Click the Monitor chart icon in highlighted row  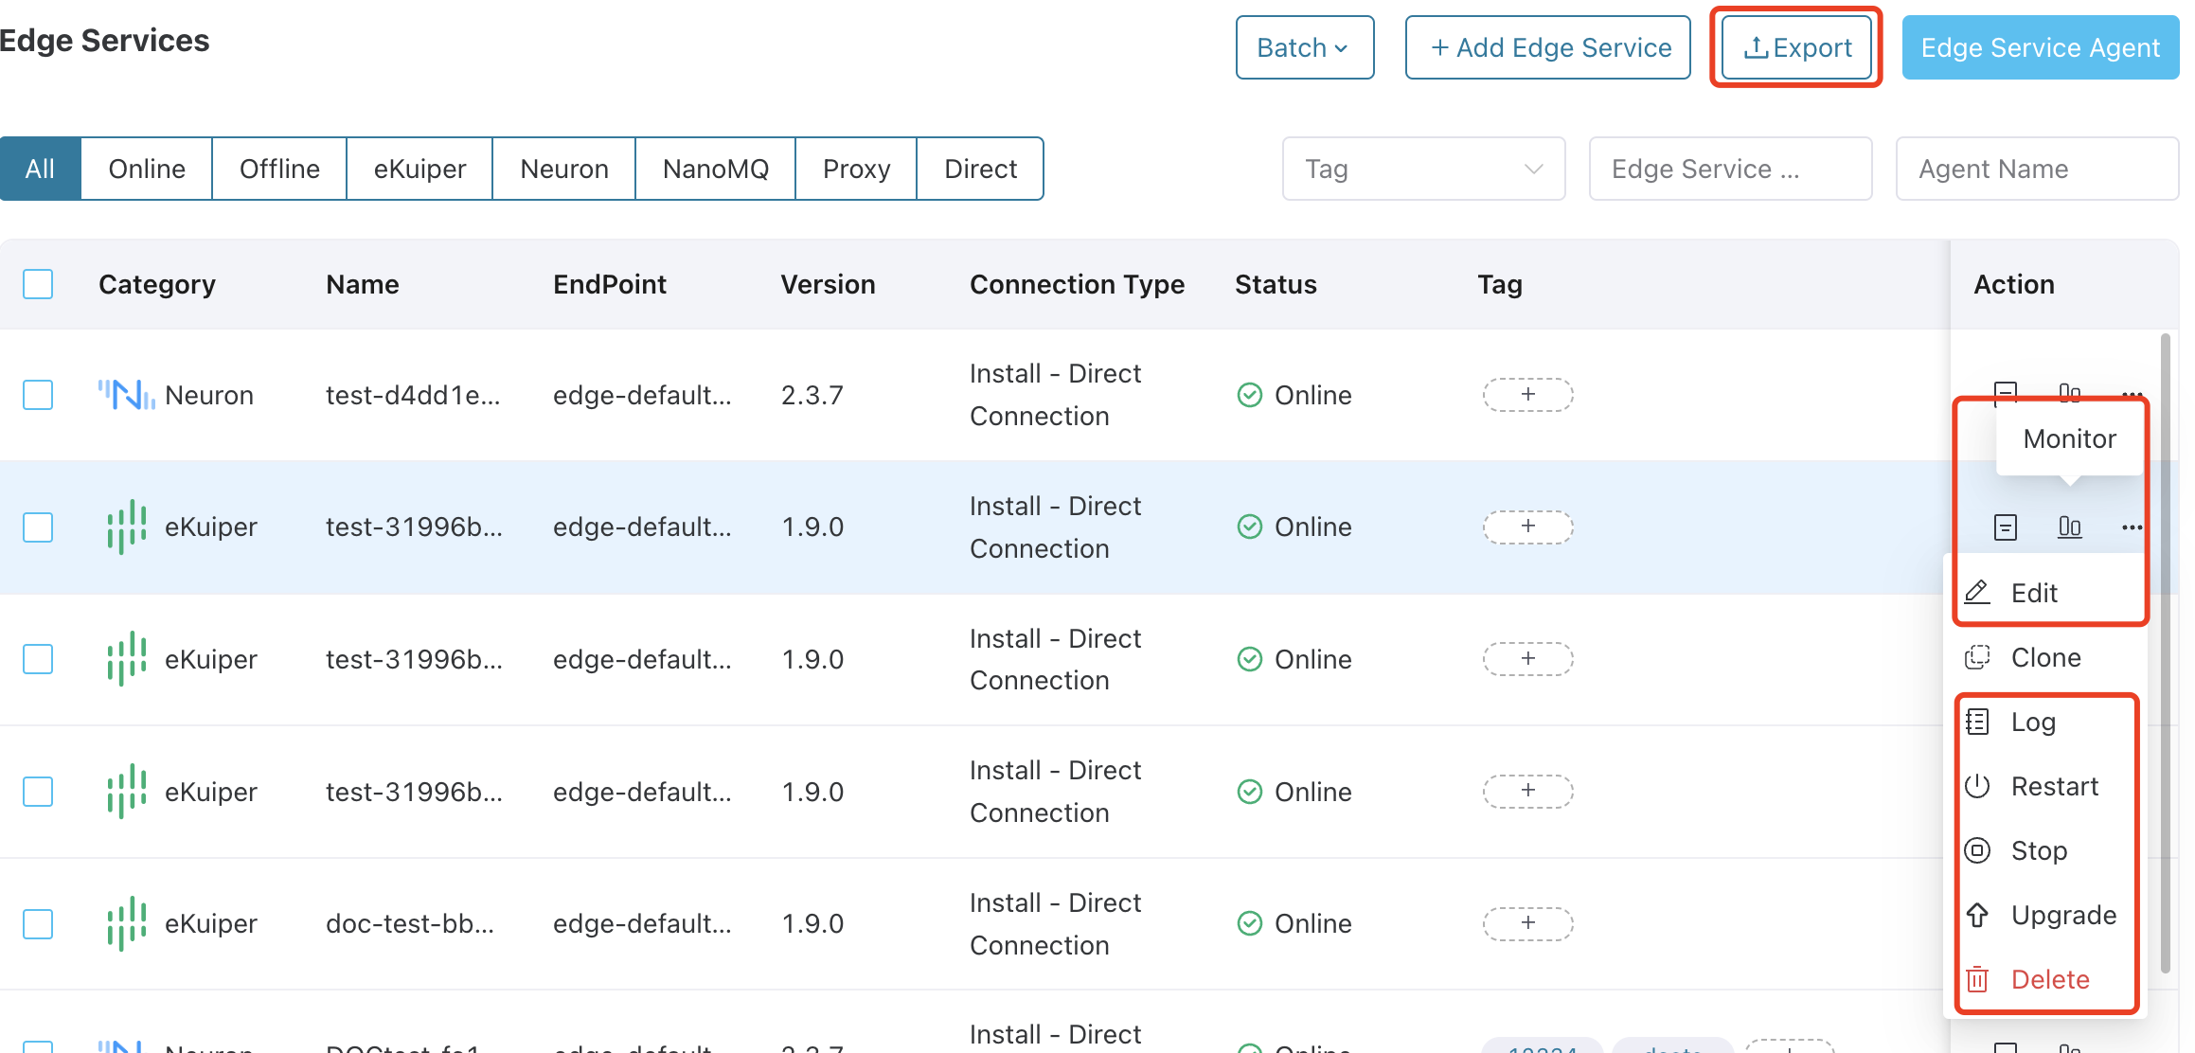(2070, 527)
